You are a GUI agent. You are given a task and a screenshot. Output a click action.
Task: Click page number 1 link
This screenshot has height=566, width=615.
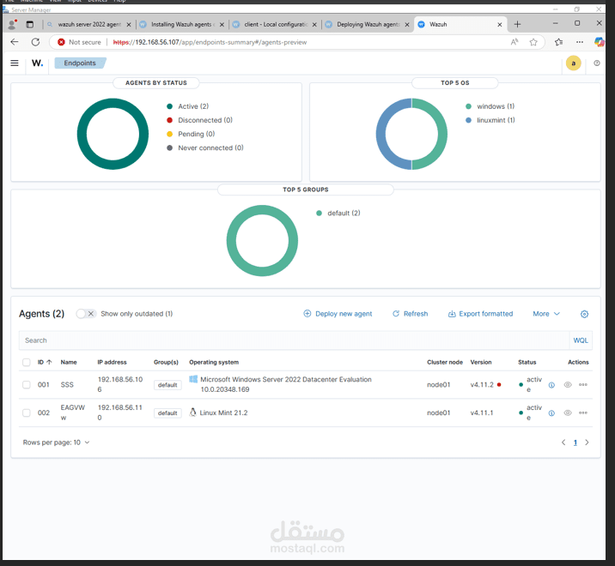tap(575, 443)
